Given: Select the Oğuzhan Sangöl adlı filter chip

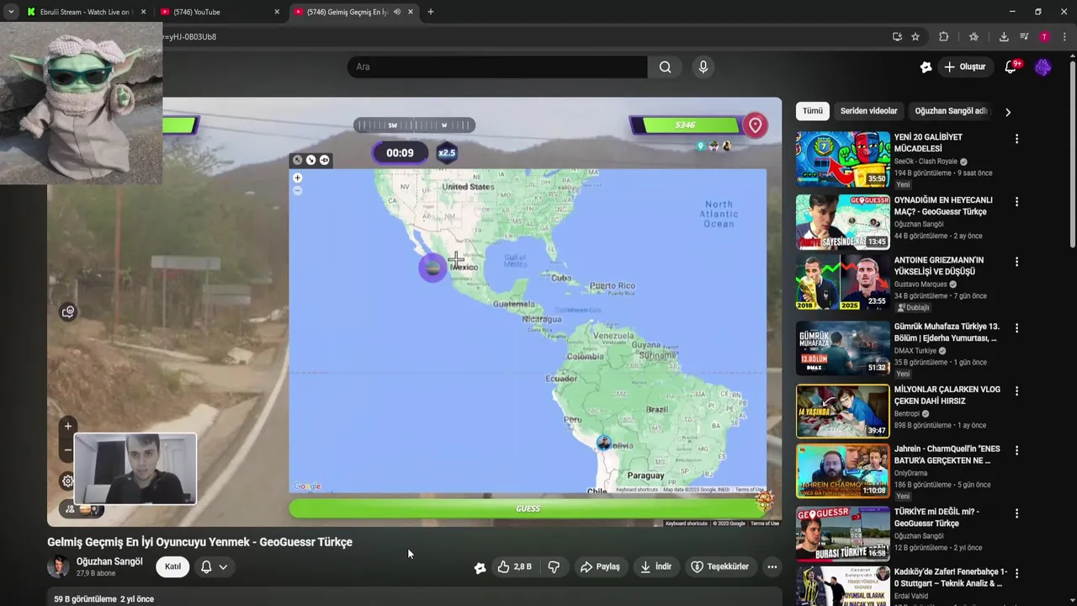Looking at the screenshot, I should coord(951,111).
